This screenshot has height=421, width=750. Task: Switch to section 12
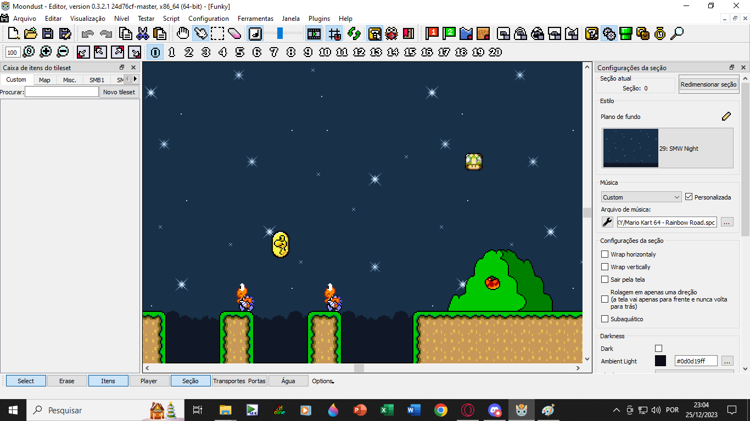tap(359, 52)
